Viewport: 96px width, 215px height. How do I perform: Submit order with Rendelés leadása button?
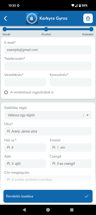tap(48, 196)
